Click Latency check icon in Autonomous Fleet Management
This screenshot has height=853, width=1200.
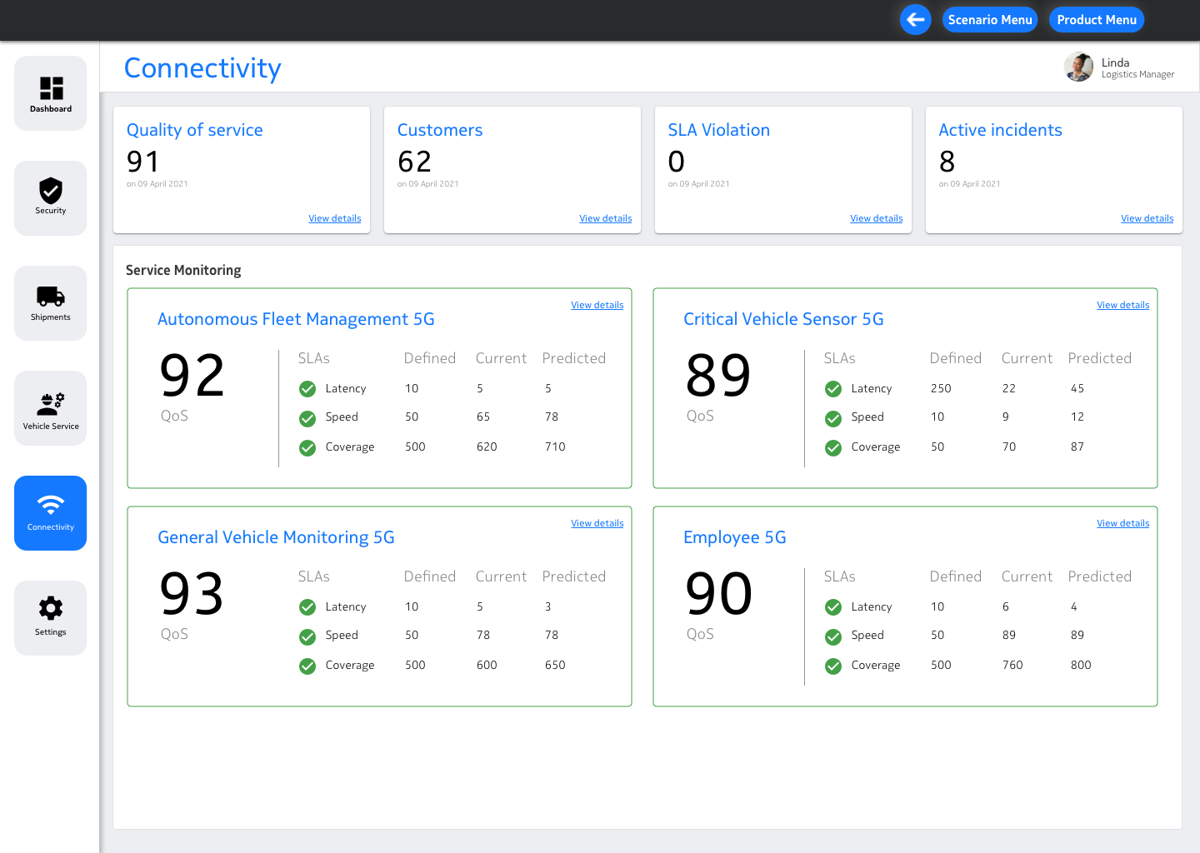(307, 389)
